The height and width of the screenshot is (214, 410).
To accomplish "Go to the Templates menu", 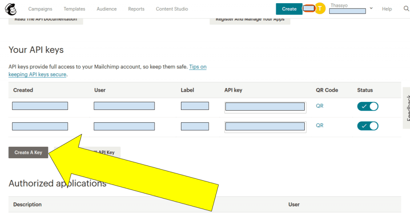I will coord(74,9).
